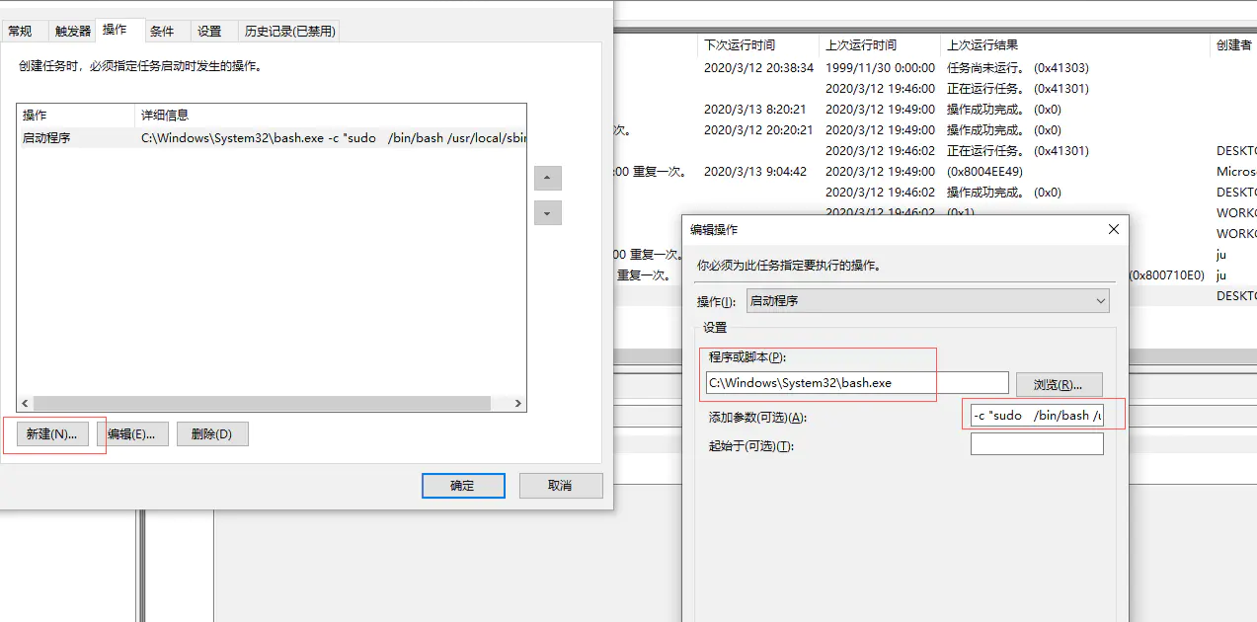Select result (0x8004EE49)
The height and width of the screenshot is (622, 1257).
[984, 172]
